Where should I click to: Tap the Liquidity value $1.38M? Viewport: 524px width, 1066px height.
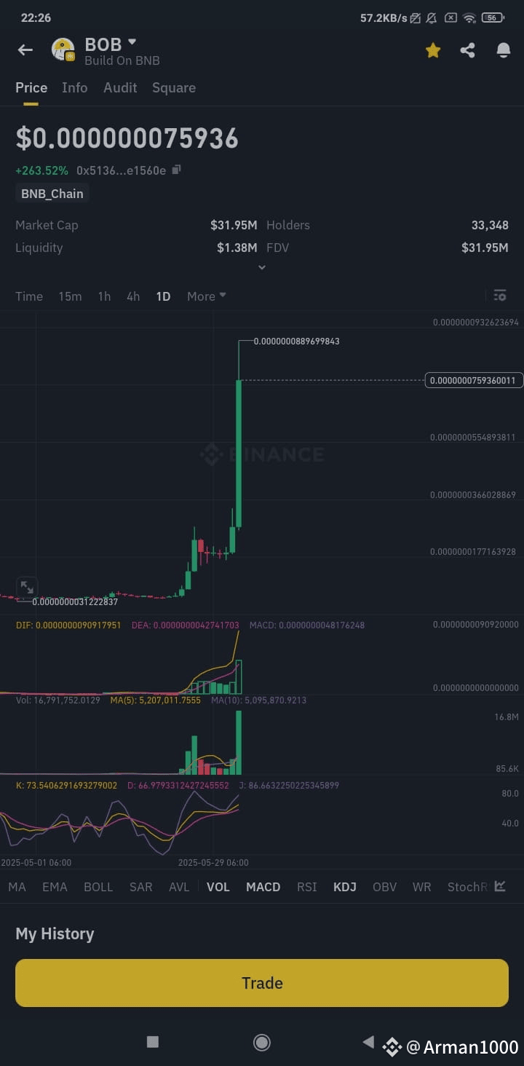click(237, 248)
